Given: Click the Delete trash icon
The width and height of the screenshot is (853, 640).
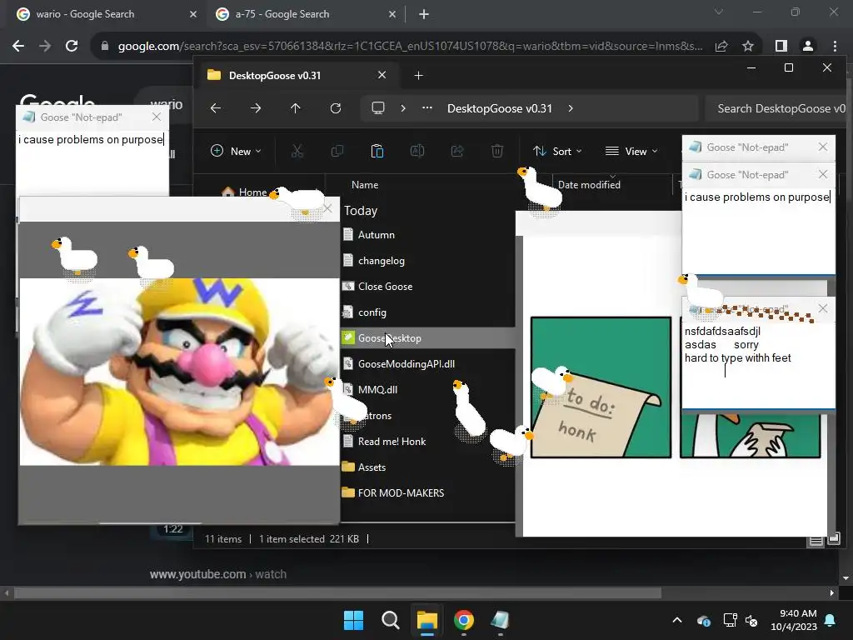Looking at the screenshot, I should click(x=497, y=152).
